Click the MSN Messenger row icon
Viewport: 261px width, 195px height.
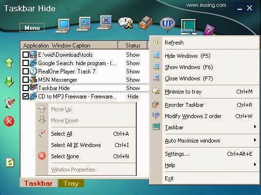click(33, 79)
